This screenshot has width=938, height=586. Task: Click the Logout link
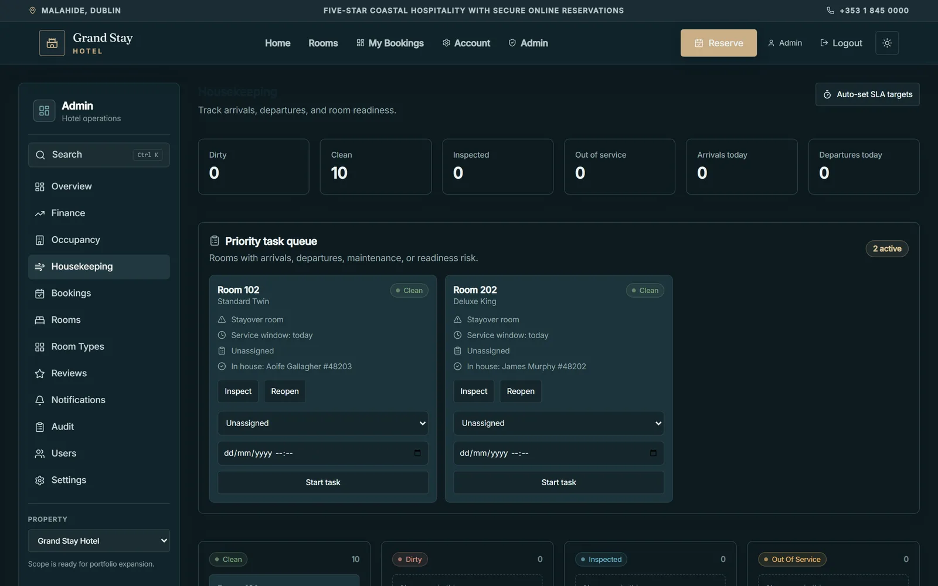pos(841,43)
